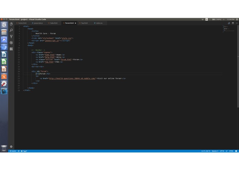The image size is (239, 170).
Task: Open the system power cog menu
Action: (237, 19)
